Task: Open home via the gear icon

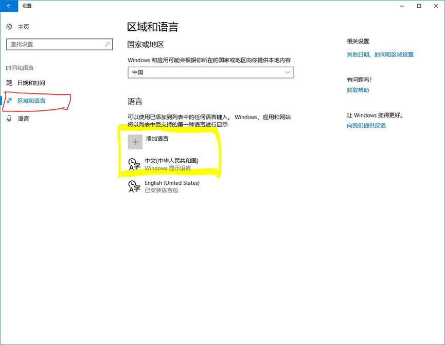Action: coord(9,27)
